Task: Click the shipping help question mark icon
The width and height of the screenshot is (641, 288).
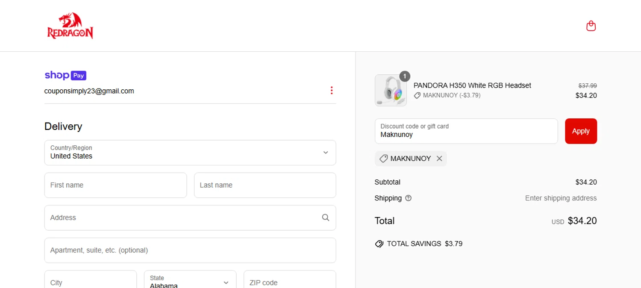Action: 408,198
